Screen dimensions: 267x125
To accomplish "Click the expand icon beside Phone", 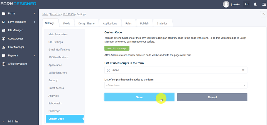I will click(x=109, y=70).
